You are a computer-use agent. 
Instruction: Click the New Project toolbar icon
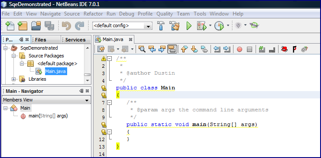[23, 26]
